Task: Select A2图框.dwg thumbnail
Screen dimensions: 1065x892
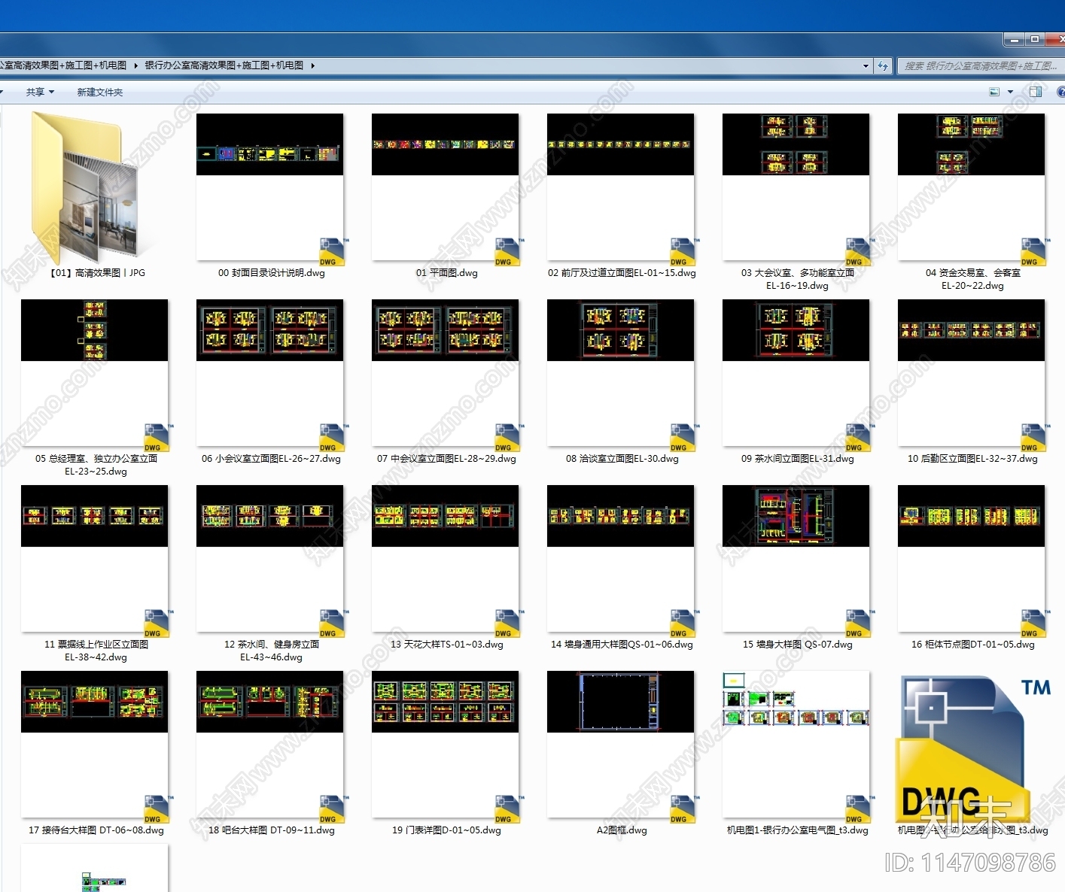Action: pyautogui.click(x=620, y=745)
